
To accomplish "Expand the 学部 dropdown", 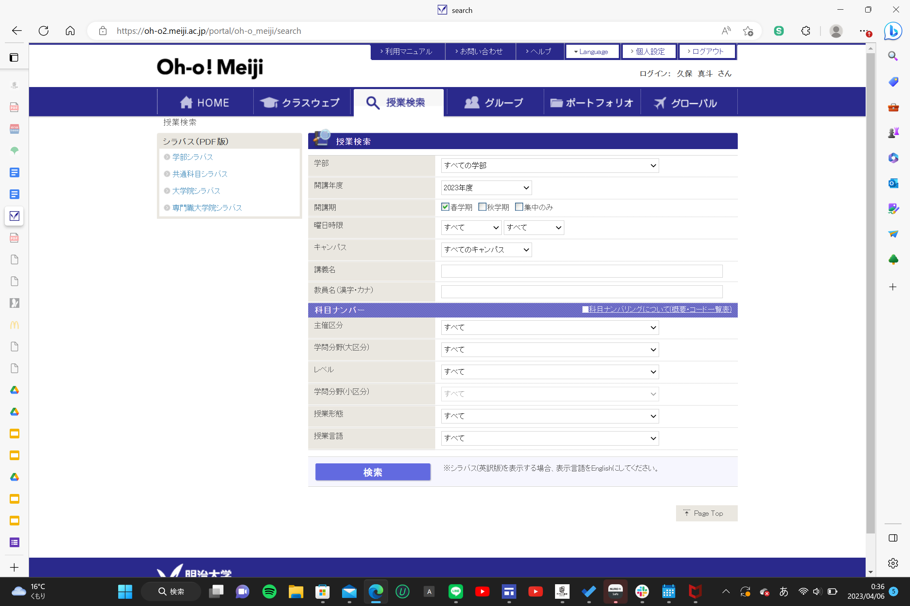I will (x=550, y=166).
